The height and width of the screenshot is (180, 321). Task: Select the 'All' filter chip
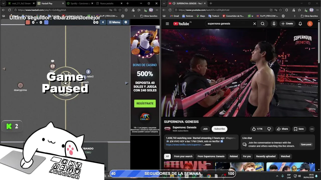pyautogui.click(x=167, y=156)
